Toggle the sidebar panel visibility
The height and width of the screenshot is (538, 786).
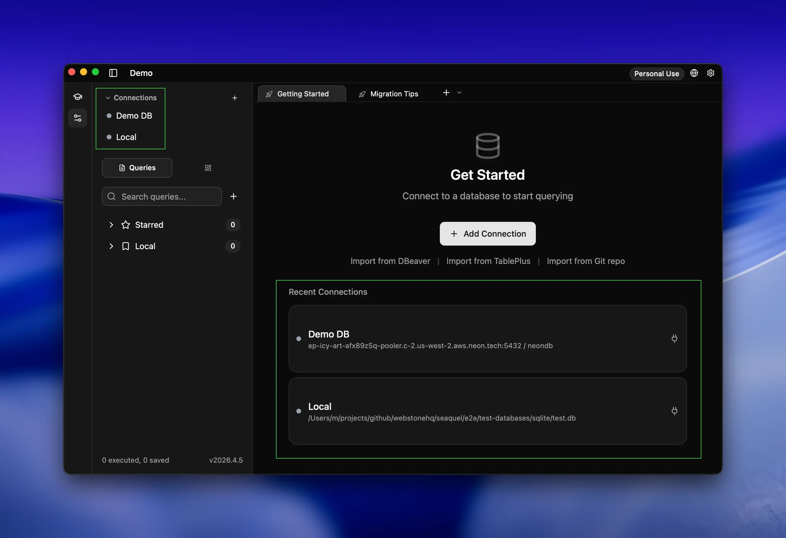(113, 73)
